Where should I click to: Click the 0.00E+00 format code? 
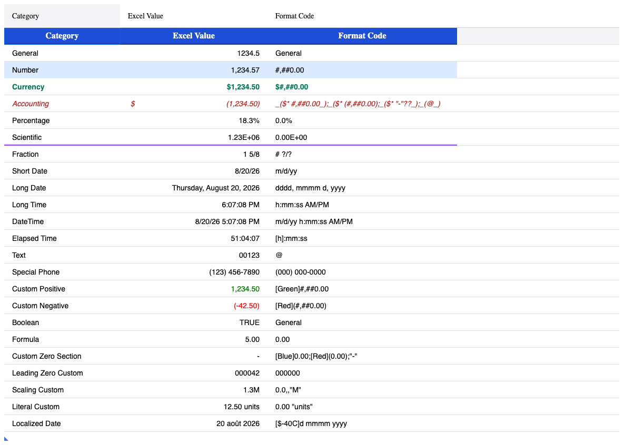point(362,137)
